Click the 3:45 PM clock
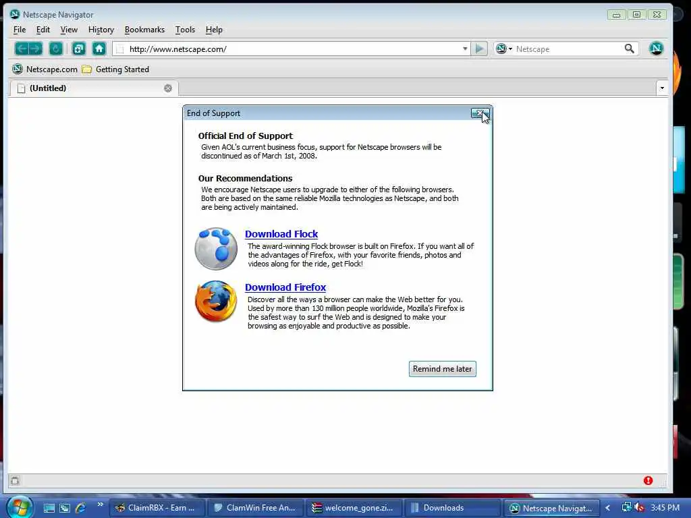 (x=665, y=507)
